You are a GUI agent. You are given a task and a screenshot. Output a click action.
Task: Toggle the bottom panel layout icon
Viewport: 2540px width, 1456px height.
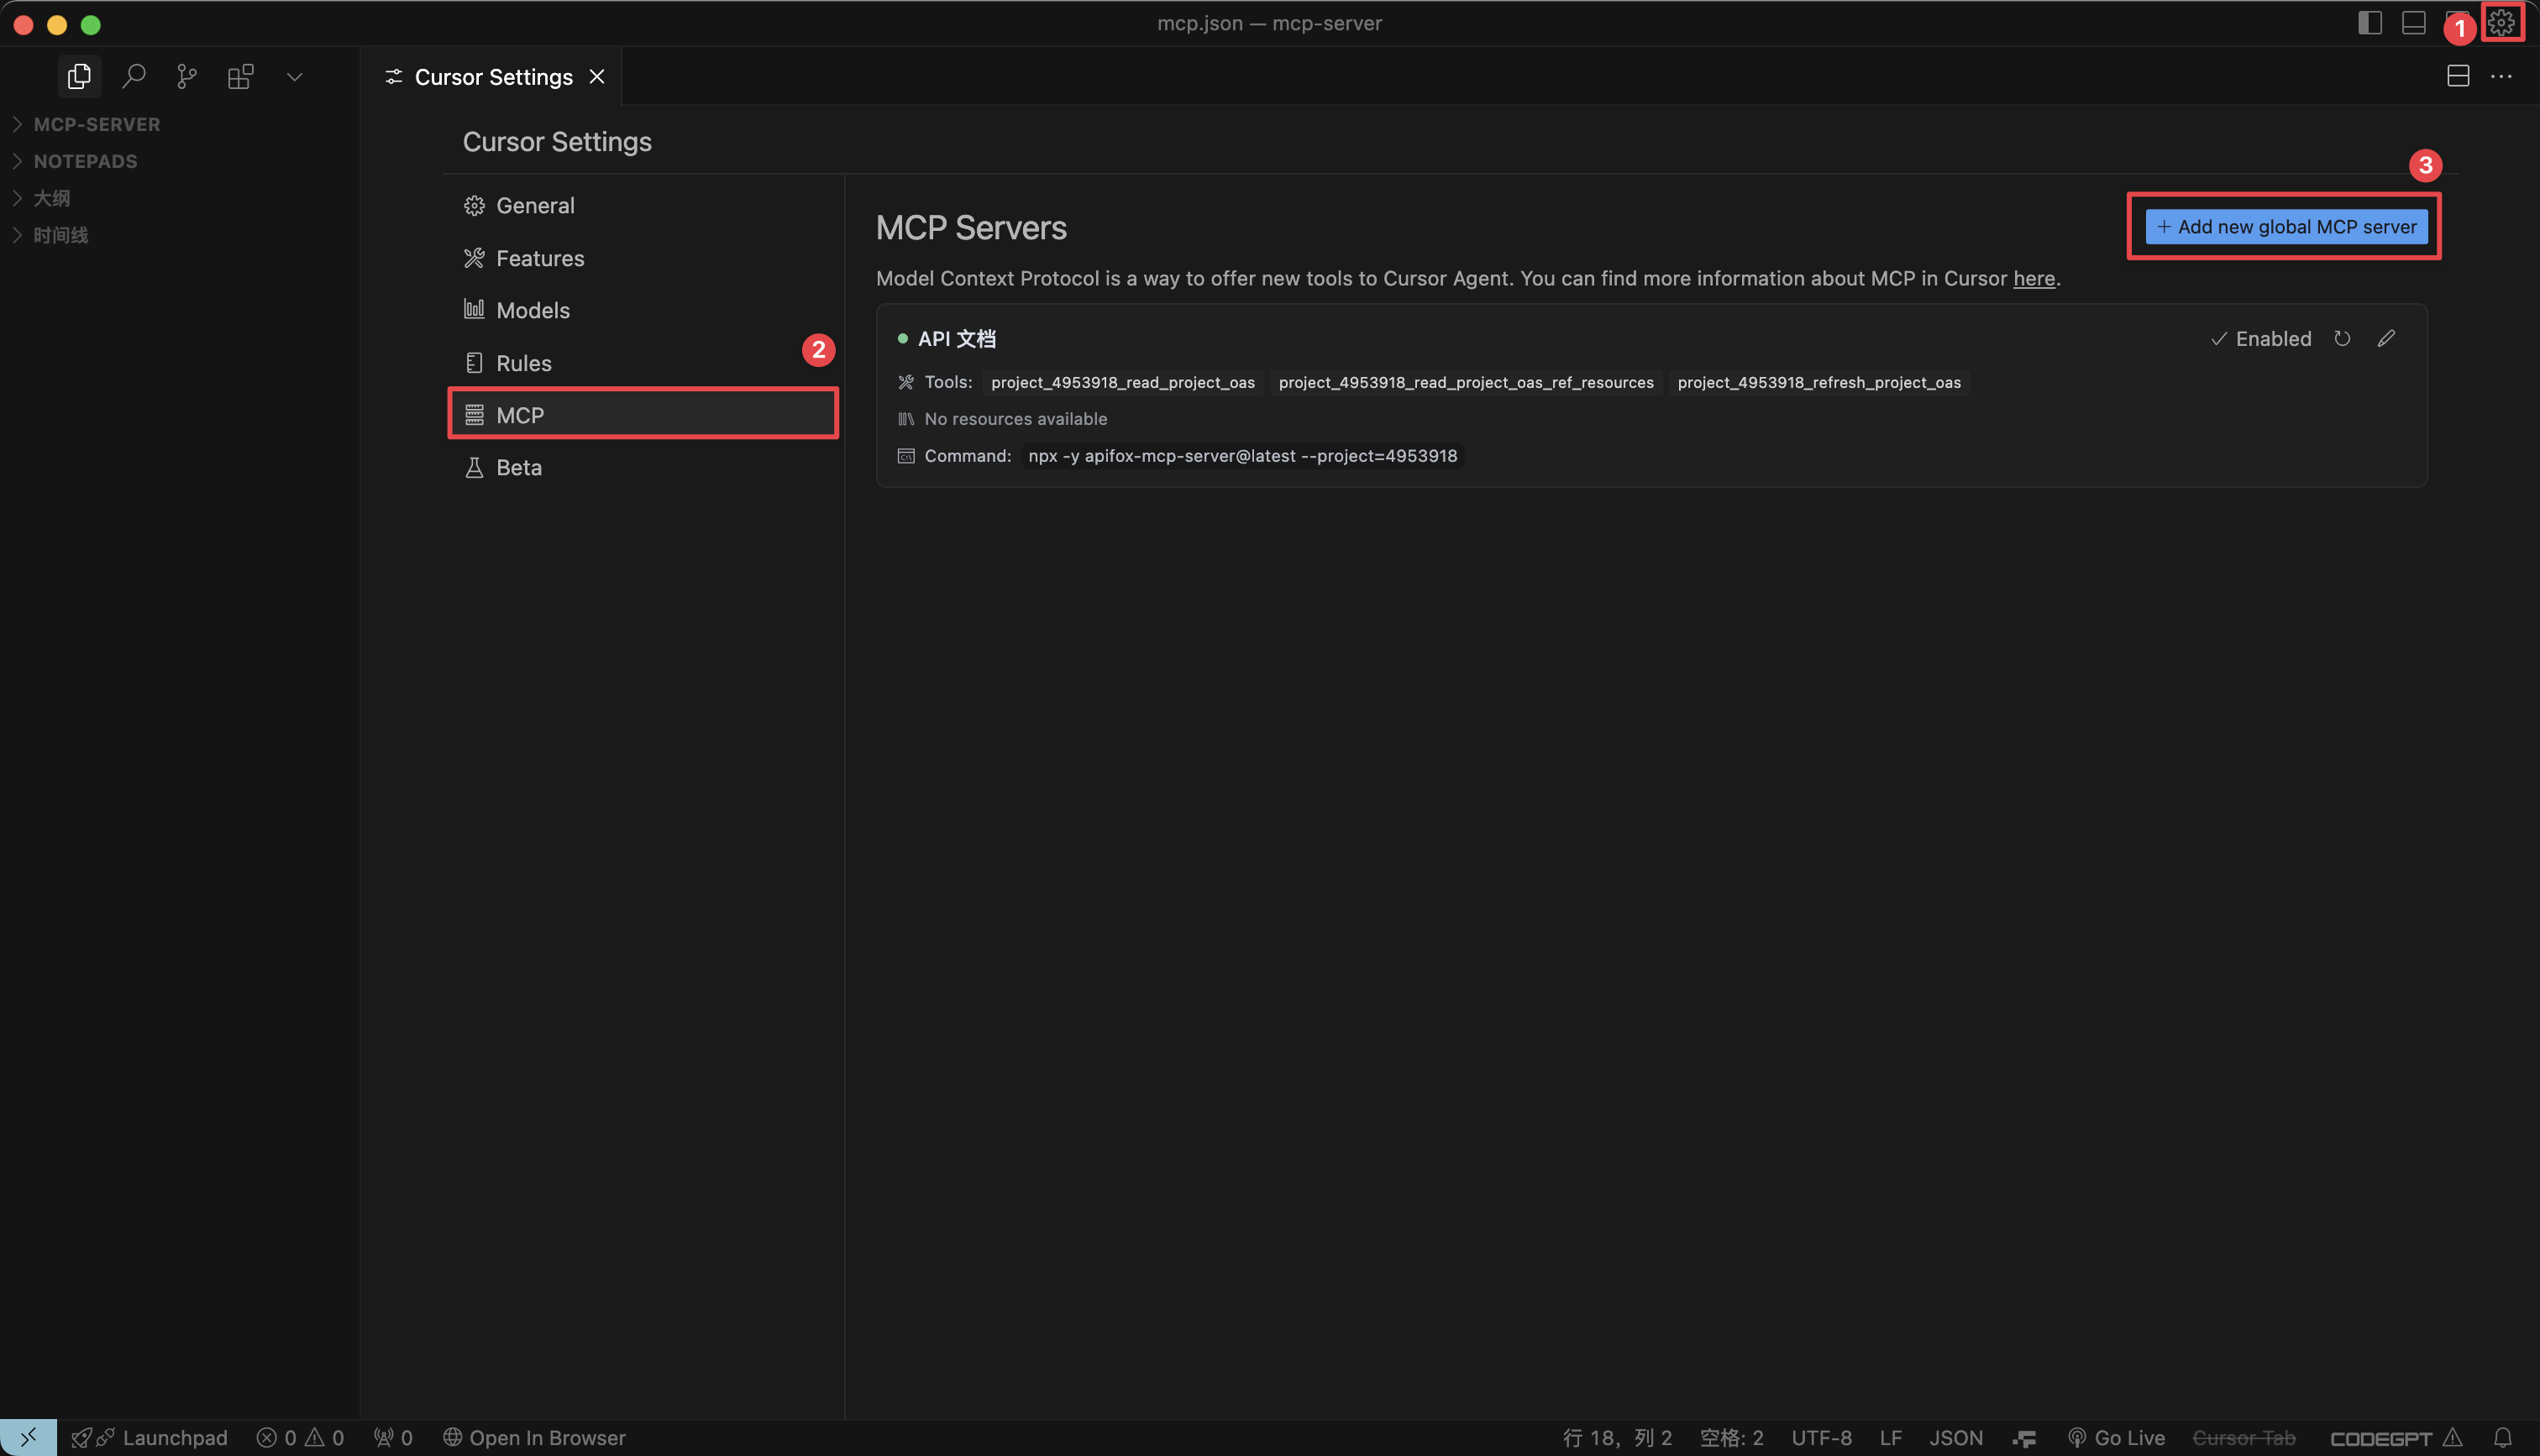click(x=2413, y=22)
